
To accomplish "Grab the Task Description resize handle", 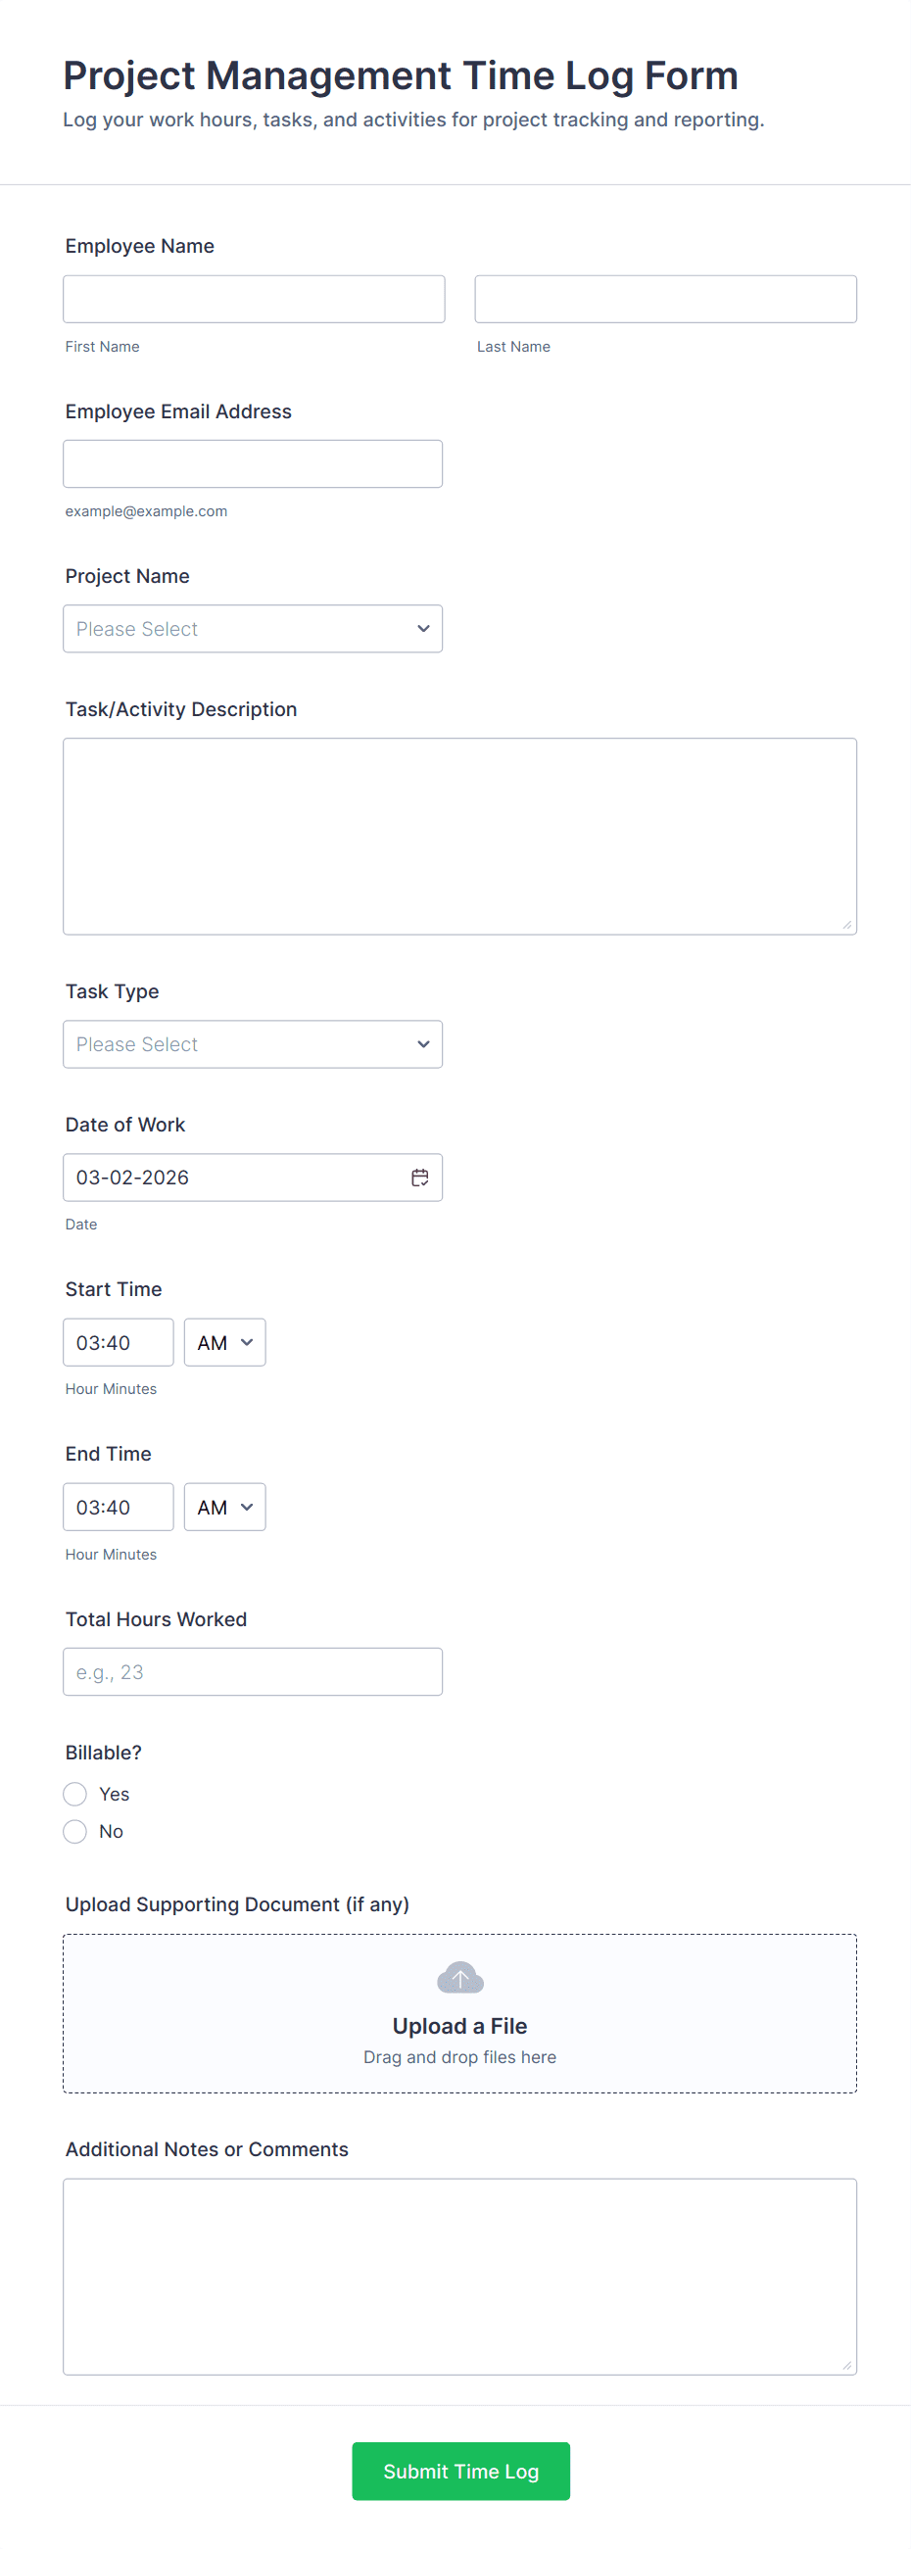I will click(846, 925).
